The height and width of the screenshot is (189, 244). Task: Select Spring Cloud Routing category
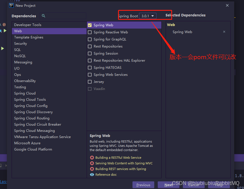(49, 118)
